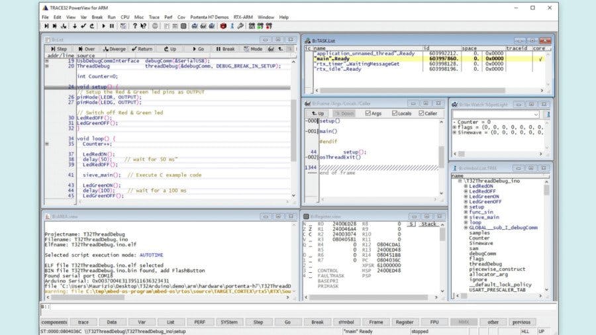This screenshot has height=335, width=596.
Task: Click the TASK.List horizontal scrollbar thumb
Action: tap(413, 91)
